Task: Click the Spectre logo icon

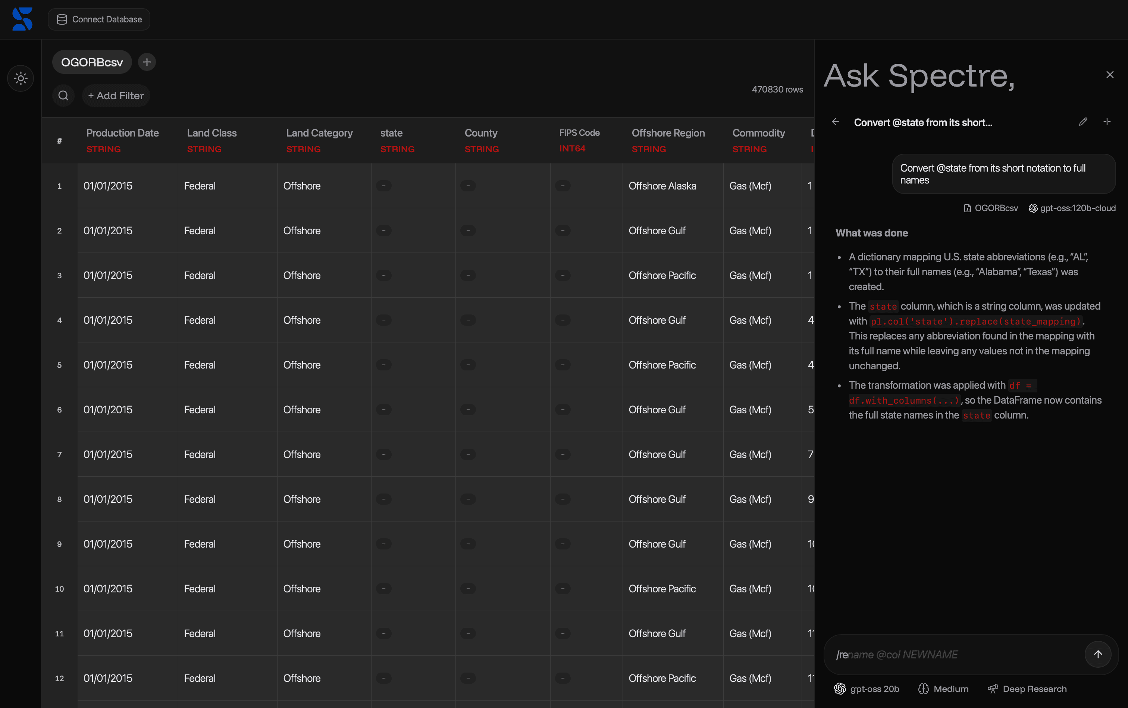Action: coord(22,19)
